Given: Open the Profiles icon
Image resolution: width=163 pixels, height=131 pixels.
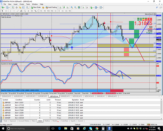Looking at the screenshot, I should point(7,7).
